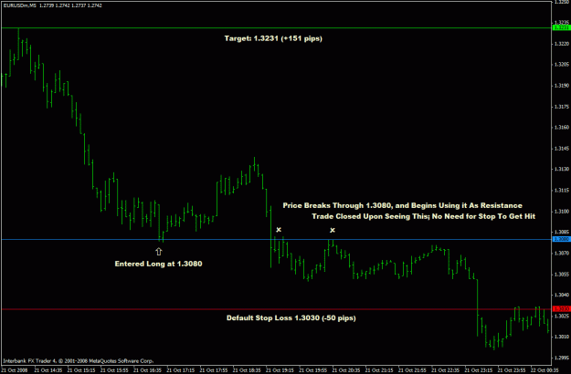Click the '21 Oct 19:55' time label
The image size is (571, 374).
point(313,370)
